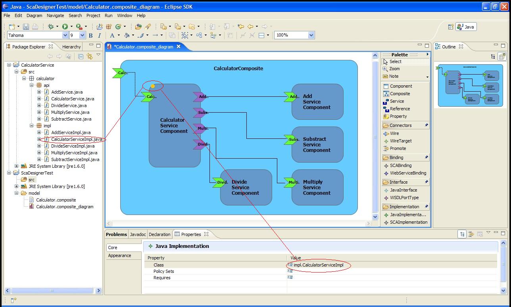The image size is (511, 307).
Task: Switch to the Javadoc tab
Action: tap(138, 234)
